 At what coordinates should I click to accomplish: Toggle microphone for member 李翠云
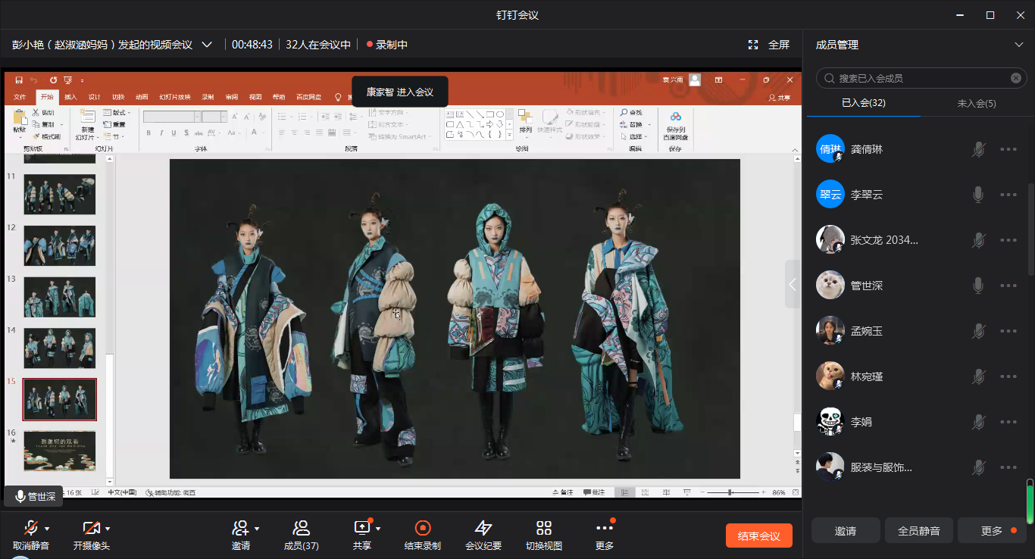coord(978,195)
